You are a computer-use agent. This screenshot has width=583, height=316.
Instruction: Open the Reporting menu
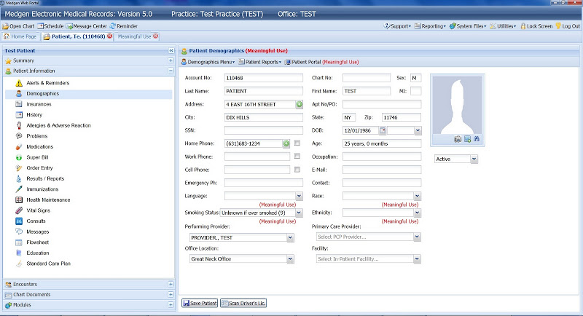pyautogui.click(x=430, y=26)
